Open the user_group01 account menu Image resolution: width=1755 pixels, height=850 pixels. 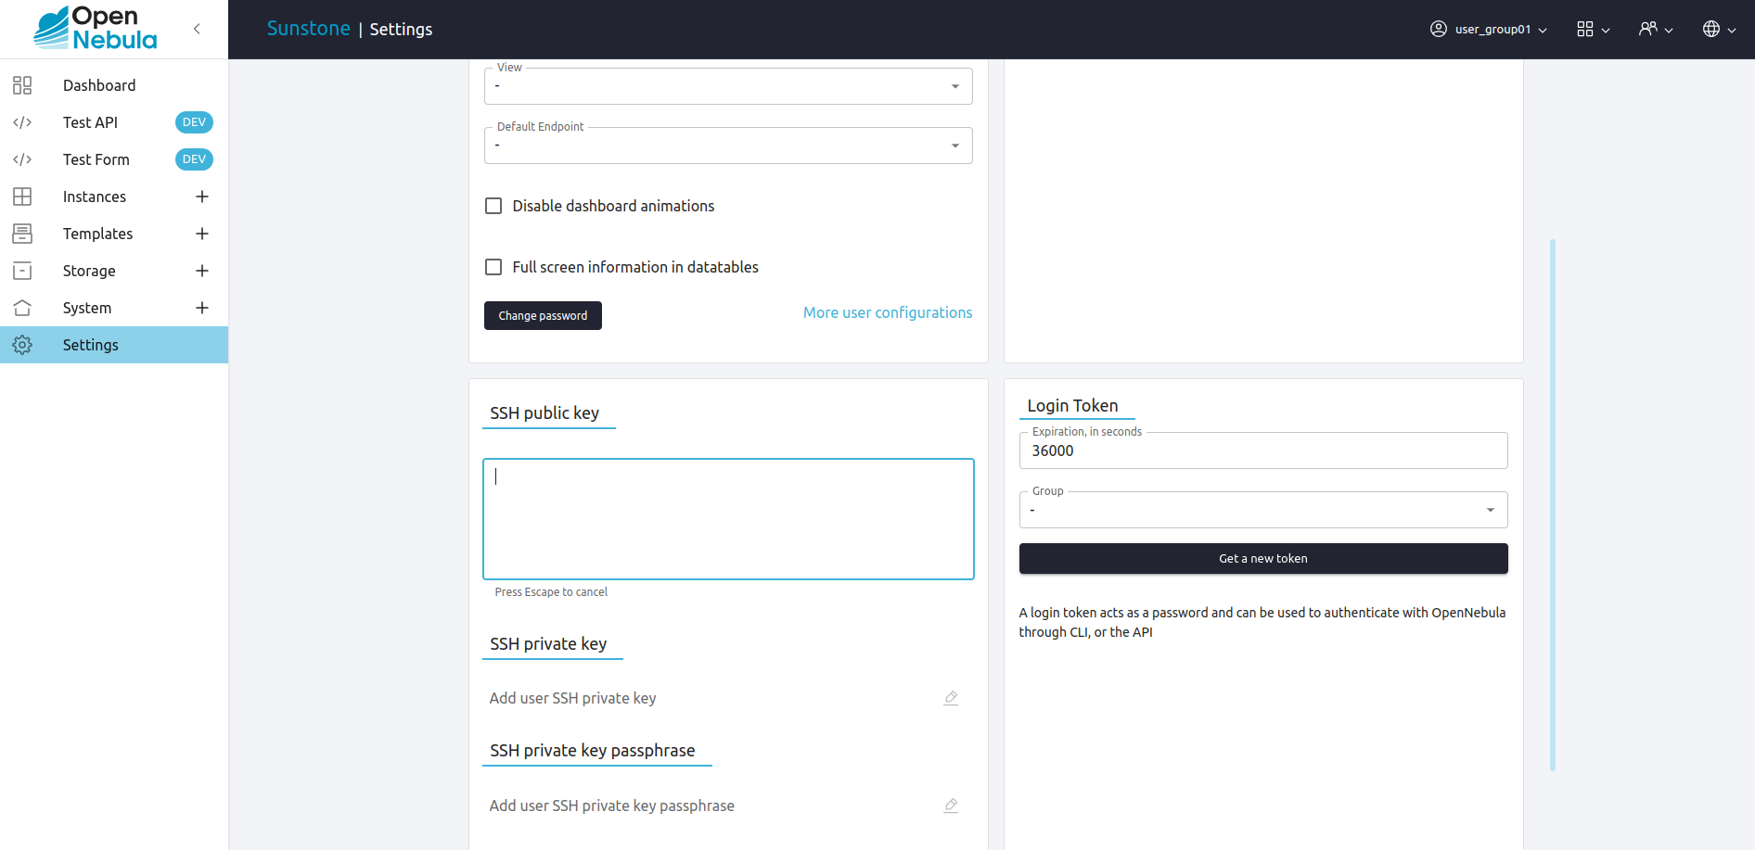click(x=1489, y=29)
